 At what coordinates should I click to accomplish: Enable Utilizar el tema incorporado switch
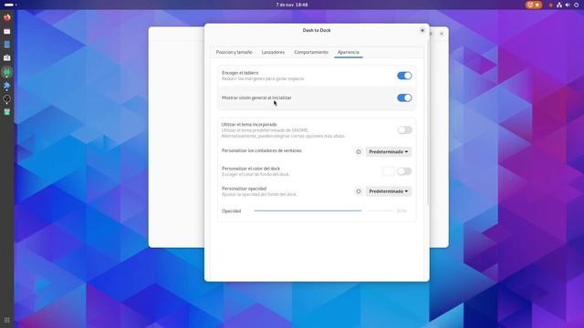coord(404,129)
